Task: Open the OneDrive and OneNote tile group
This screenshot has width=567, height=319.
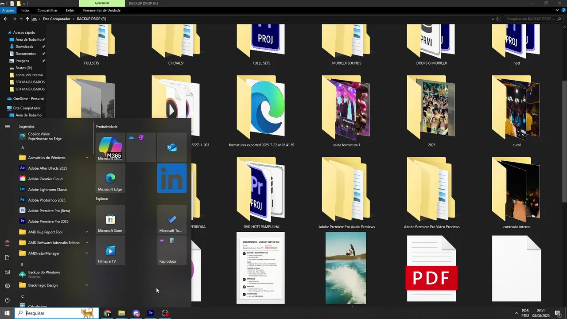Action: (x=141, y=147)
